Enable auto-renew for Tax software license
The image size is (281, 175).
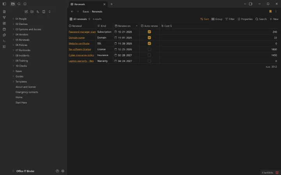tap(149, 49)
